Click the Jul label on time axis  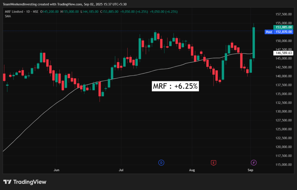(121, 170)
